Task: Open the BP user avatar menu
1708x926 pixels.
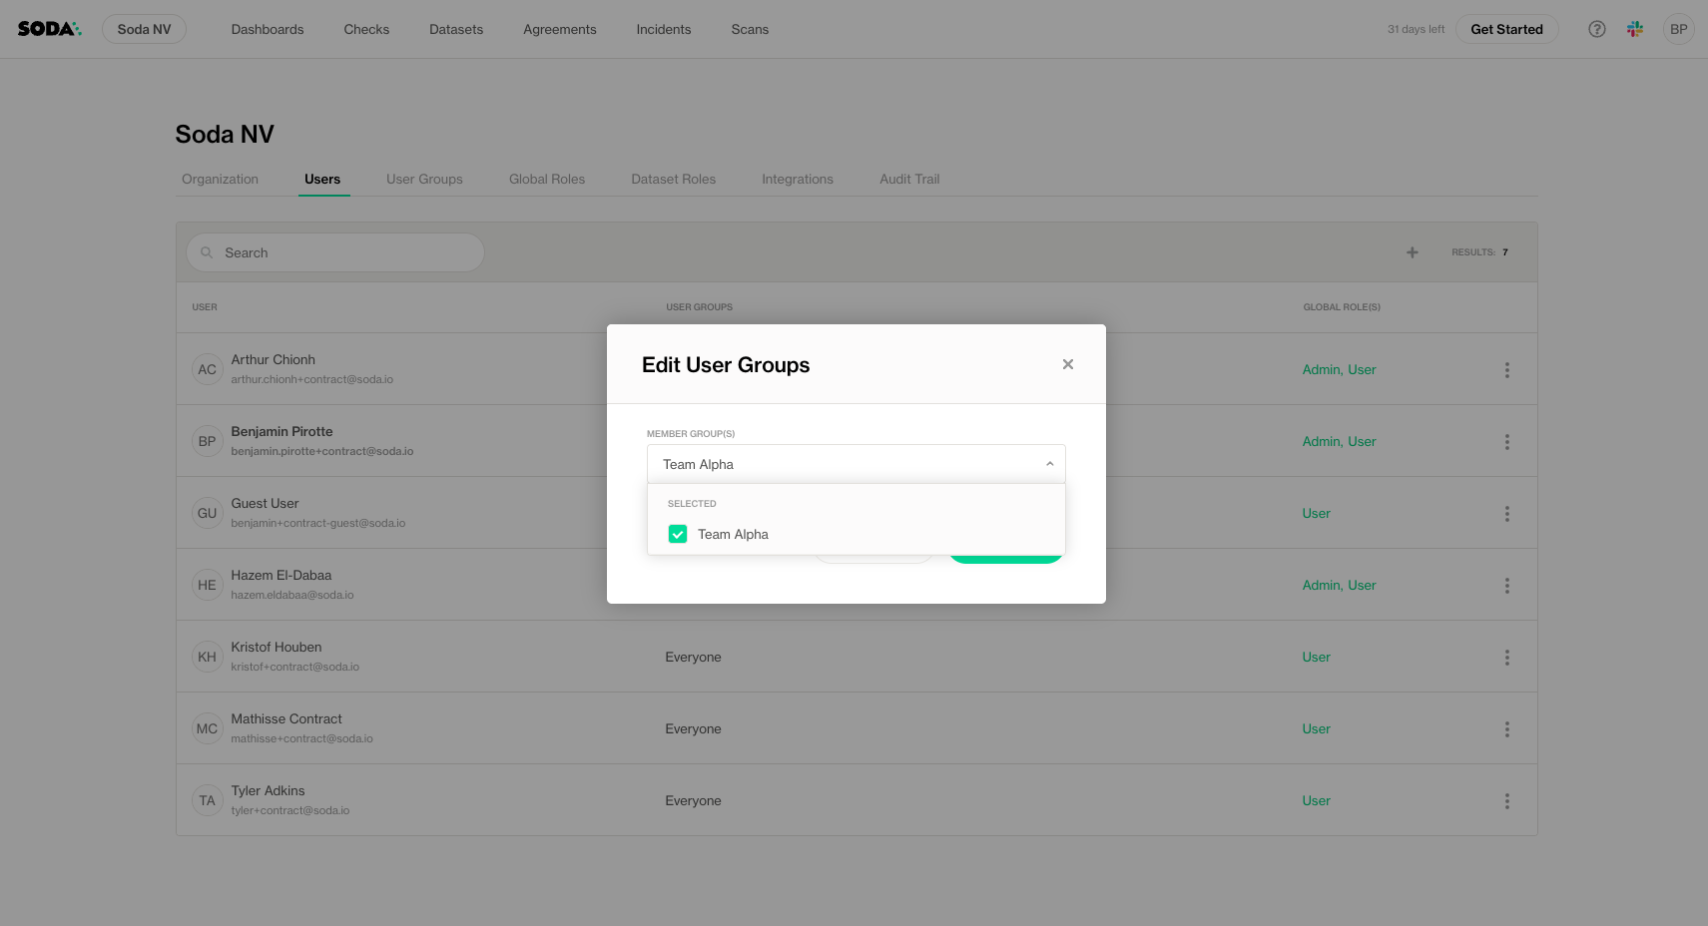Action: pyautogui.click(x=1678, y=29)
